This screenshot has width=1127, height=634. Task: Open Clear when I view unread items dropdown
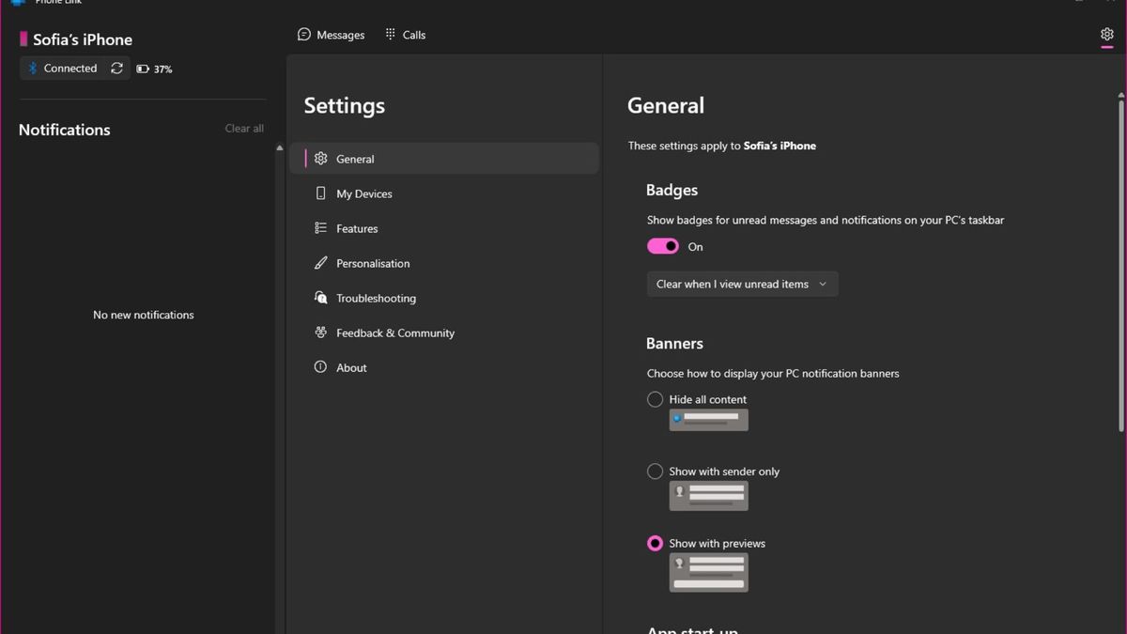742,284
